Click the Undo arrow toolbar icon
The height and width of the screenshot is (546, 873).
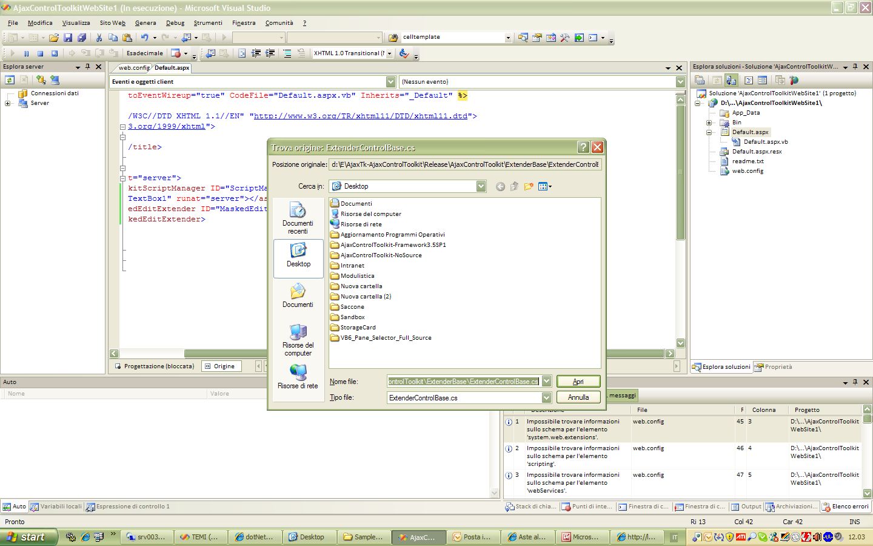tap(145, 38)
